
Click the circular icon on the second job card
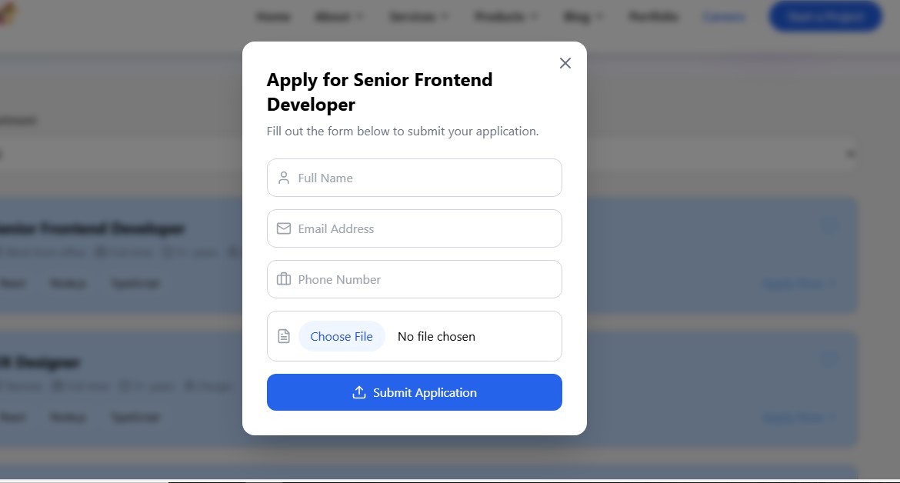[x=829, y=360]
